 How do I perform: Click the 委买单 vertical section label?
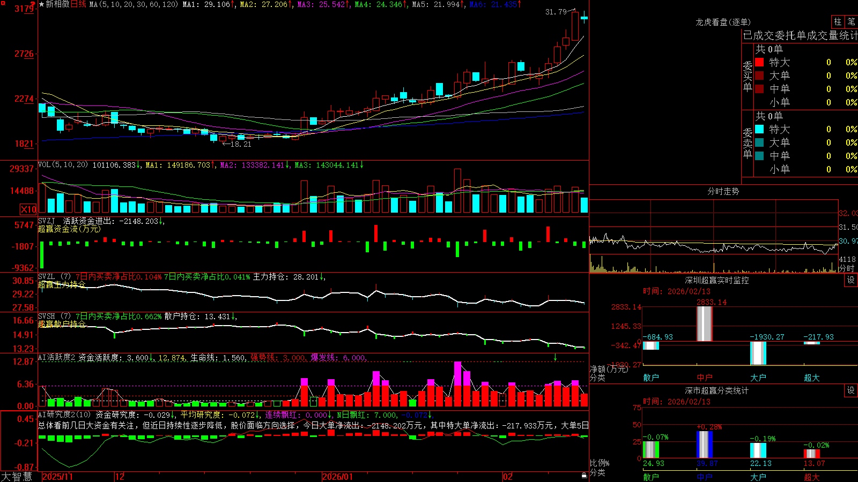click(x=748, y=77)
